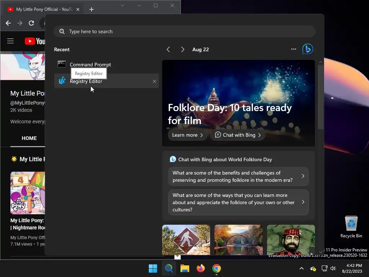Click scrollbar up arrow in search panel
The height and width of the screenshot is (277, 369).
coord(320,62)
